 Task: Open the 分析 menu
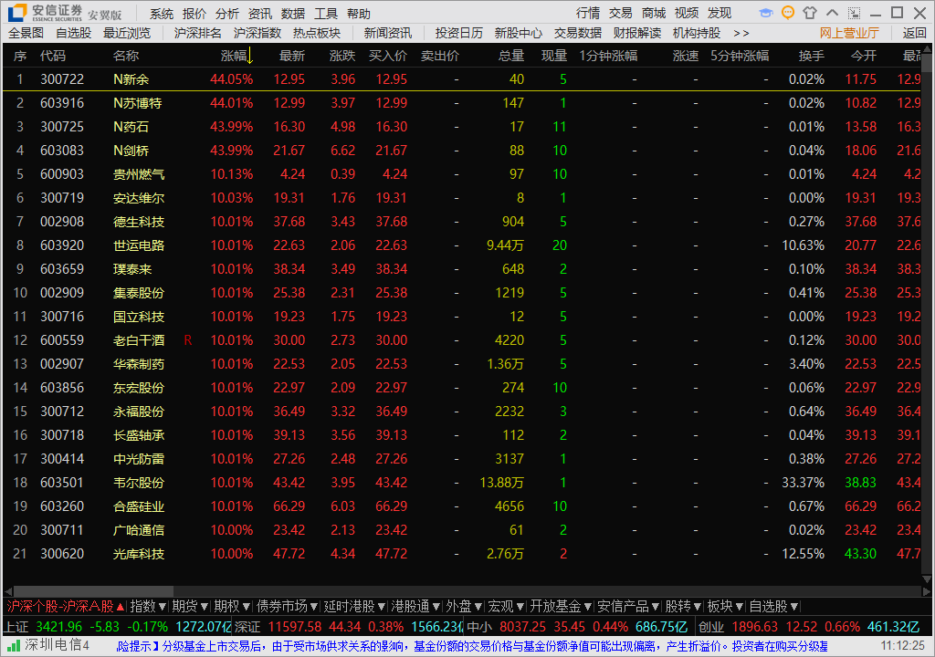[x=227, y=14]
